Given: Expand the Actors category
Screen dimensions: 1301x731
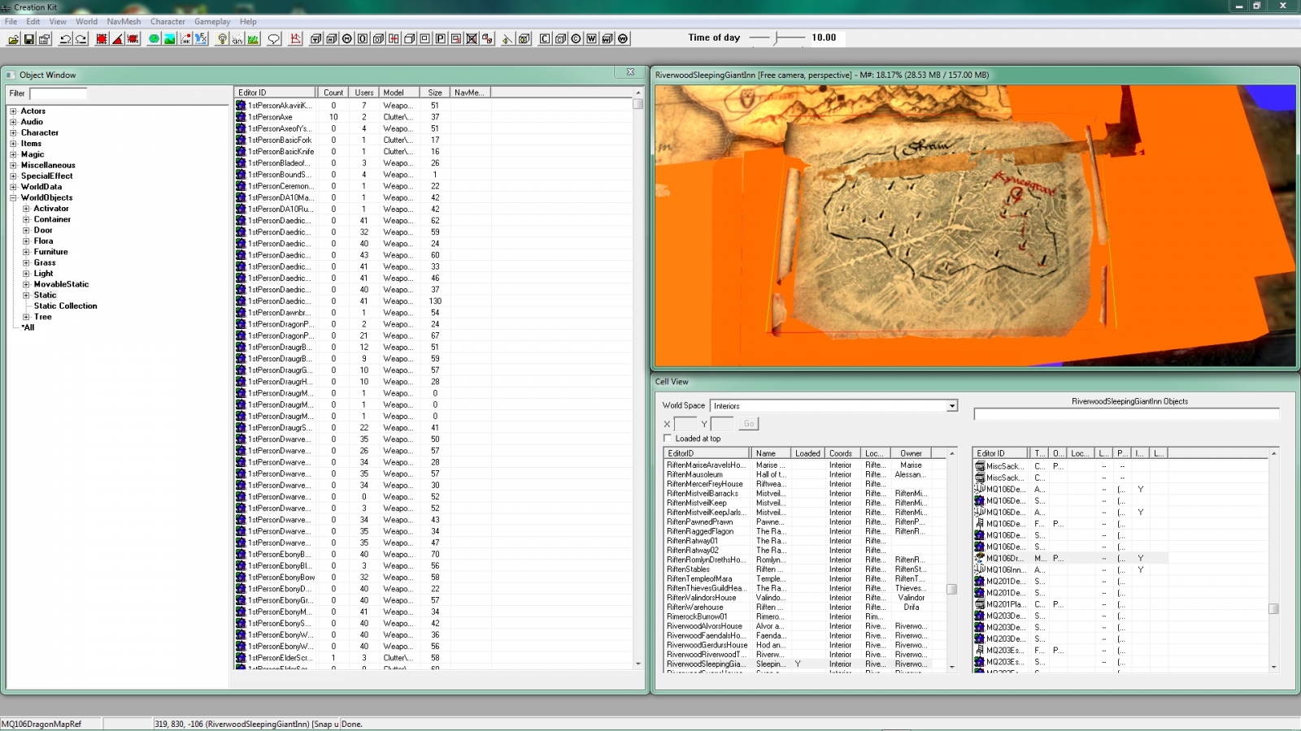Looking at the screenshot, I should (x=13, y=110).
